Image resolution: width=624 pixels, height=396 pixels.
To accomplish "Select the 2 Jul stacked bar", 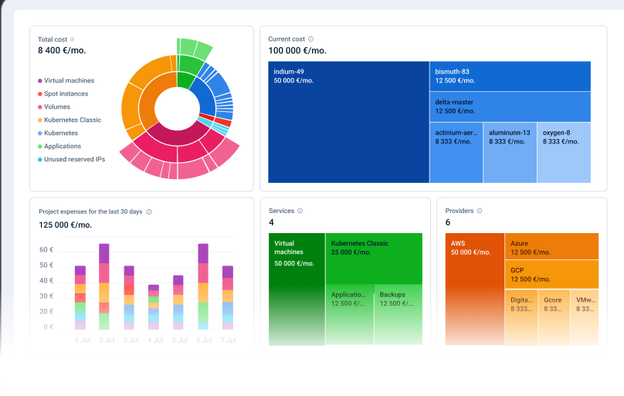I will pyautogui.click(x=103, y=286).
